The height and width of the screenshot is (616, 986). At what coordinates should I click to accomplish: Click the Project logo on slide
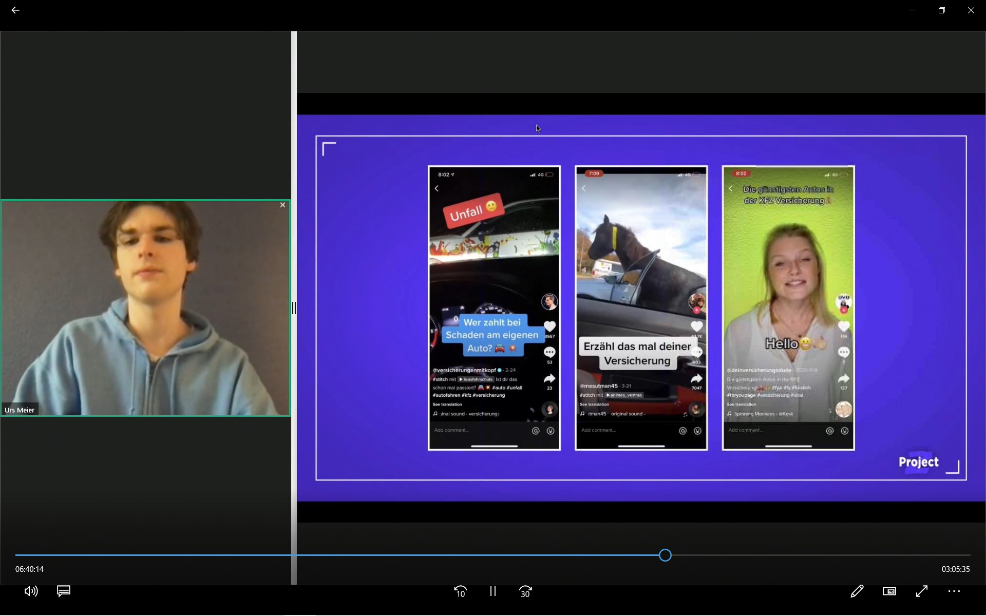(x=919, y=462)
